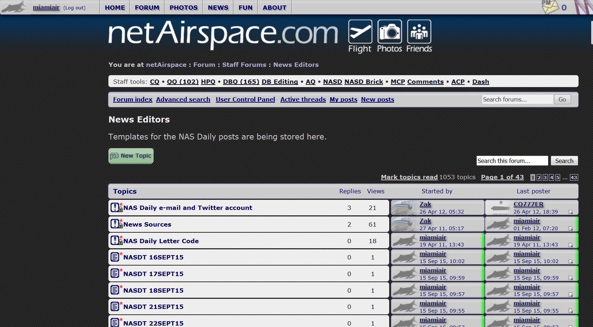
Task: Jump to last post in NAS Daily e-mail topic
Action: click(x=571, y=212)
